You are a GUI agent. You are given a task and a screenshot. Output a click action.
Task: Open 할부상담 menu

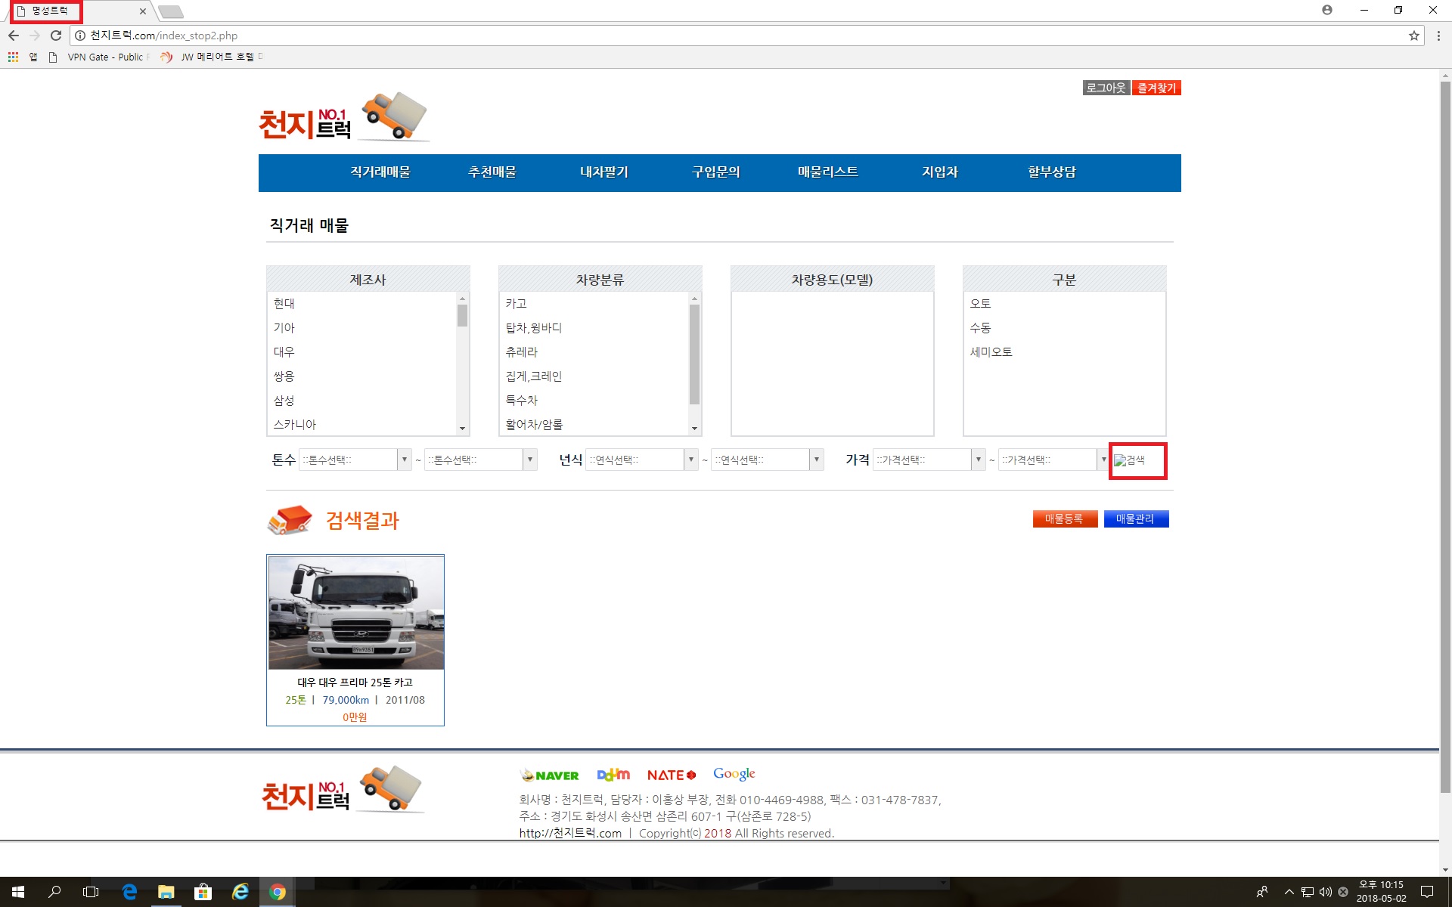[1052, 172]
